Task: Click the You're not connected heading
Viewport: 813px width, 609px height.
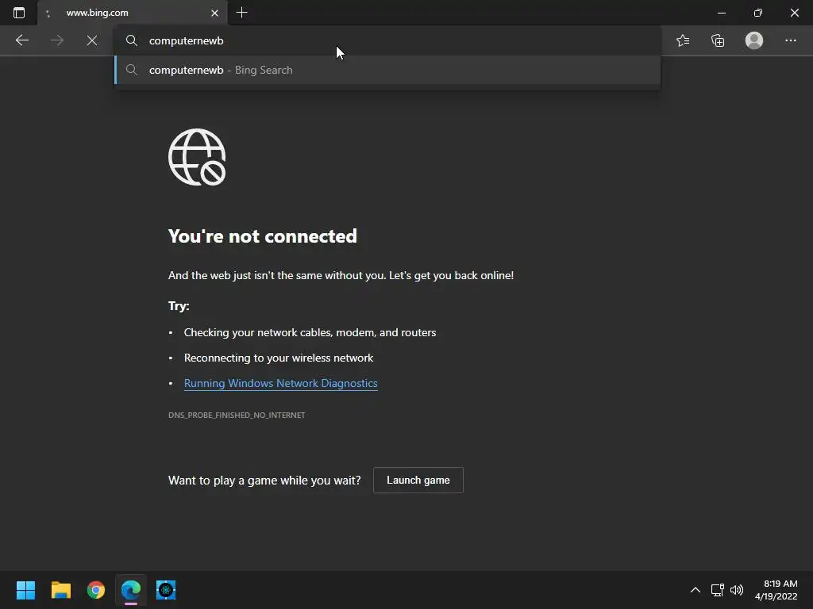Action: point(262,236)
